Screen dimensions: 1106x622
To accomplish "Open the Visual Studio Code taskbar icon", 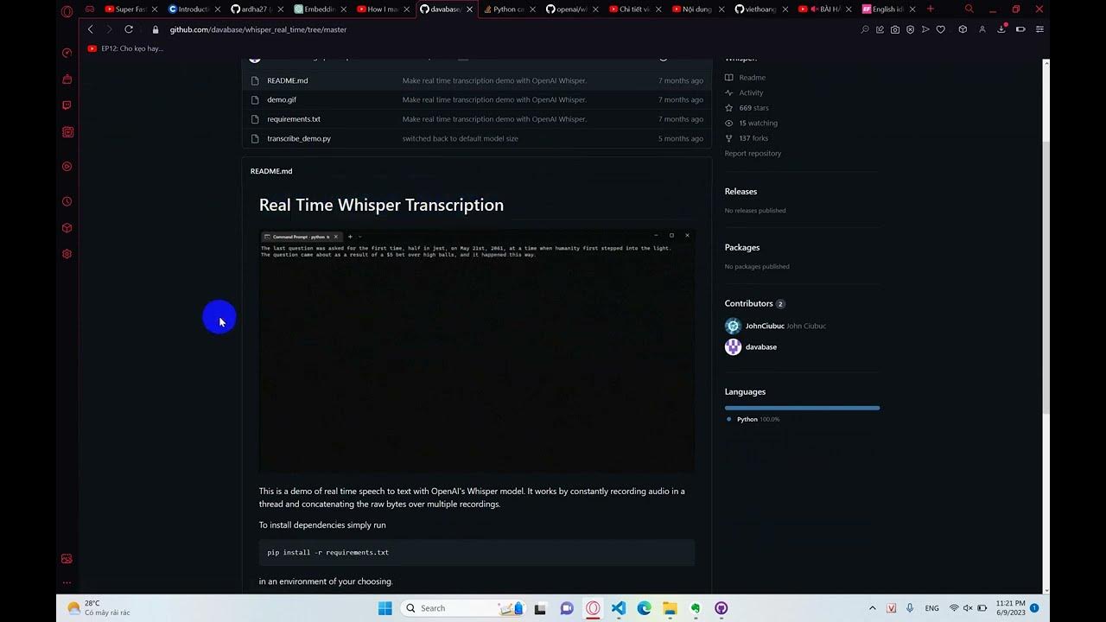I will point(619,608).
